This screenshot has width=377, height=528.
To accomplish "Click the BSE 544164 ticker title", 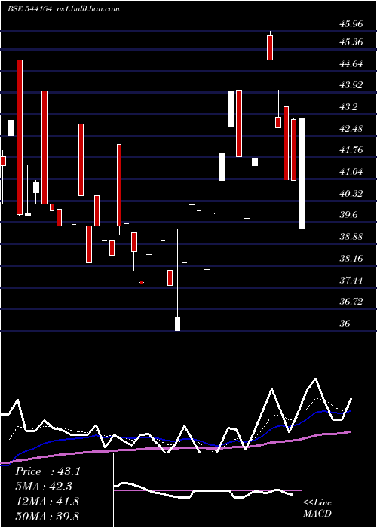I will 29,9.
